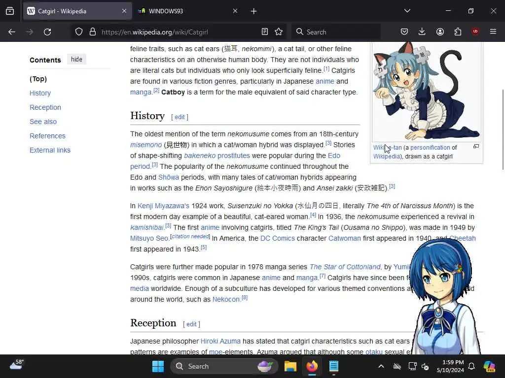Open network status tray icon
The image size is (505, 378).
(412, 366)
